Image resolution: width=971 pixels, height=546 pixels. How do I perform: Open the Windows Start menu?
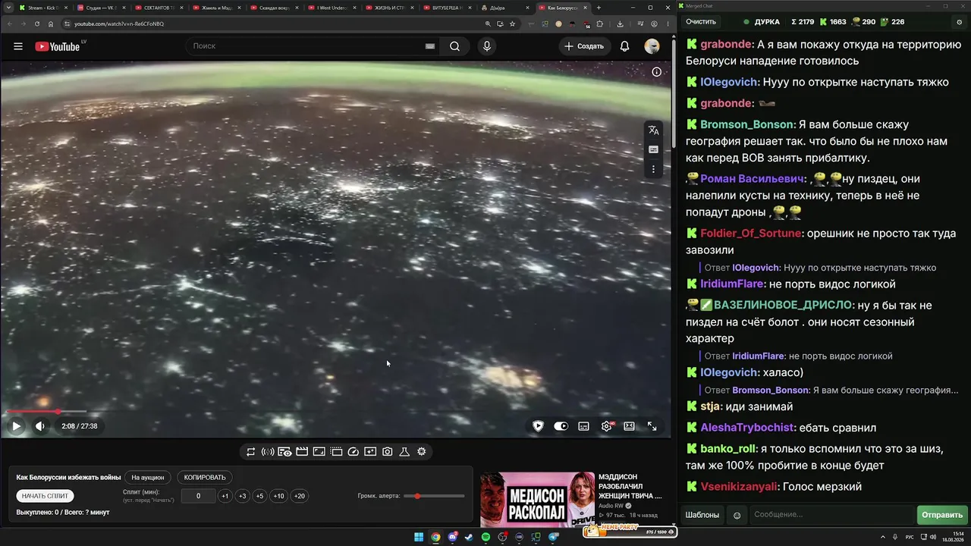(x=419, y=538)
